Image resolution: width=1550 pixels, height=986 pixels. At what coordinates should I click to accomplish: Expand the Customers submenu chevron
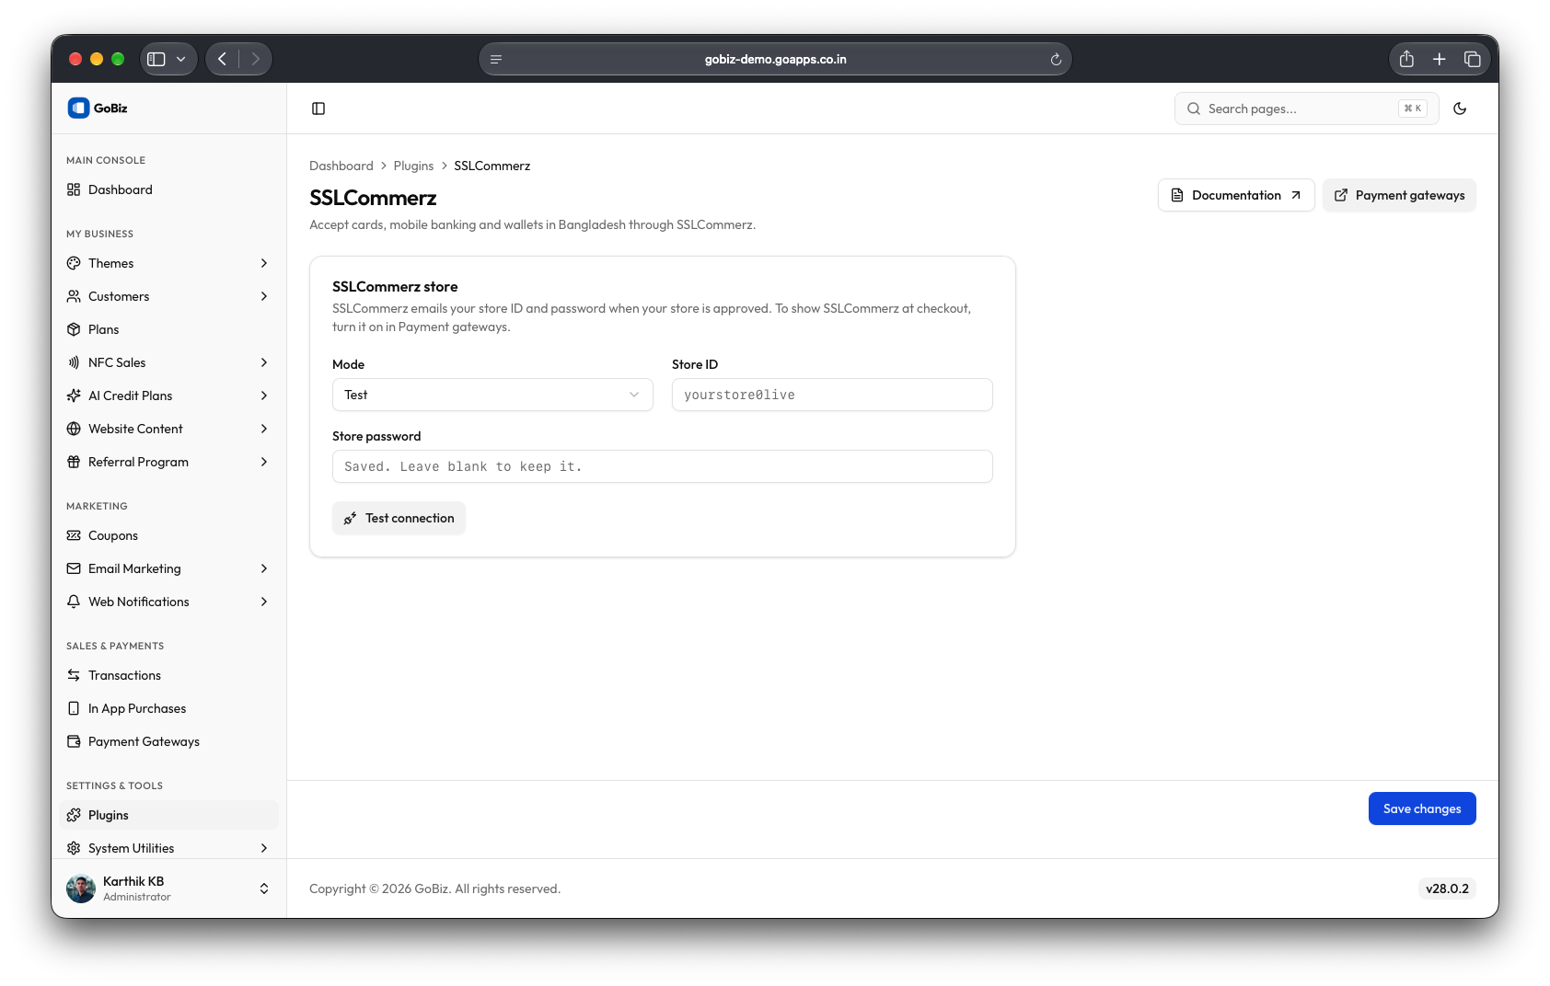264,296
